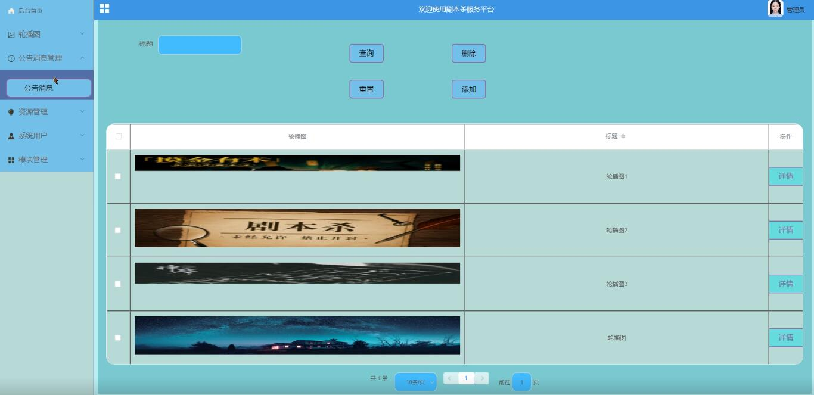Expand the 系统用户 chevron
The height and width of the screenshot is (395, 814).
[82, 135]
